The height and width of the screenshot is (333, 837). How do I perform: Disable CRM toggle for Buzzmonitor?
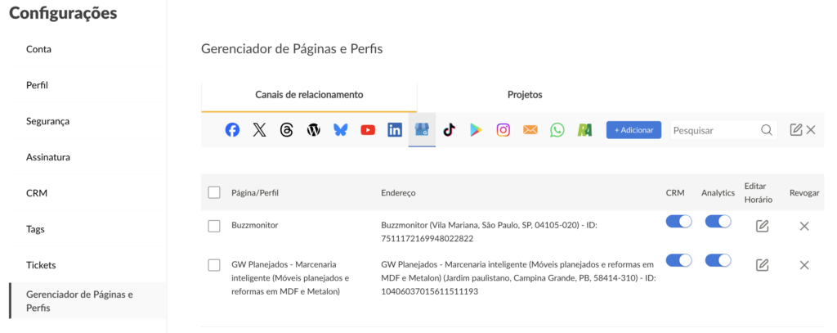(678, 221)
